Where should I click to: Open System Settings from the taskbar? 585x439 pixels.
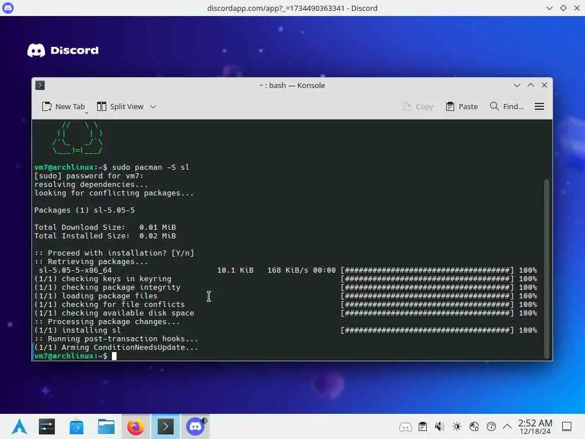47,426
